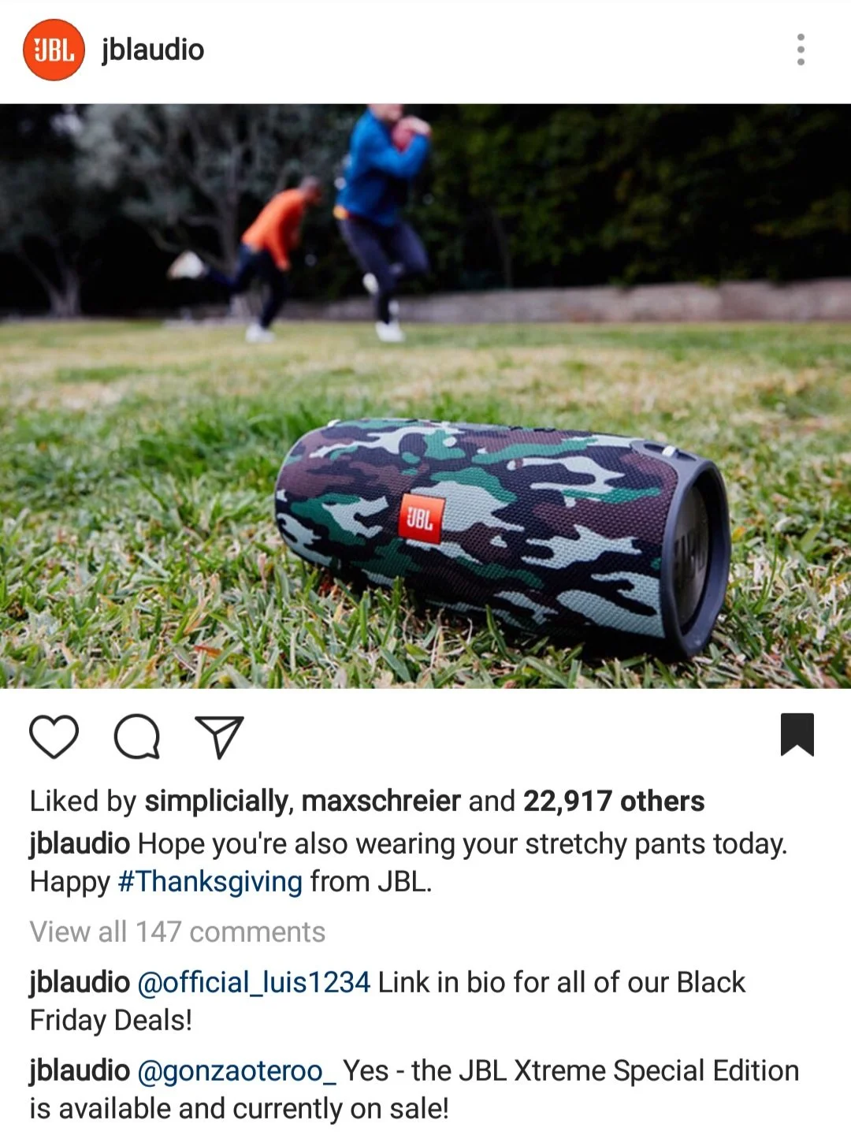Expand View all 147 comments
This screenshot has height=1135, width=851.
point(177,932)
